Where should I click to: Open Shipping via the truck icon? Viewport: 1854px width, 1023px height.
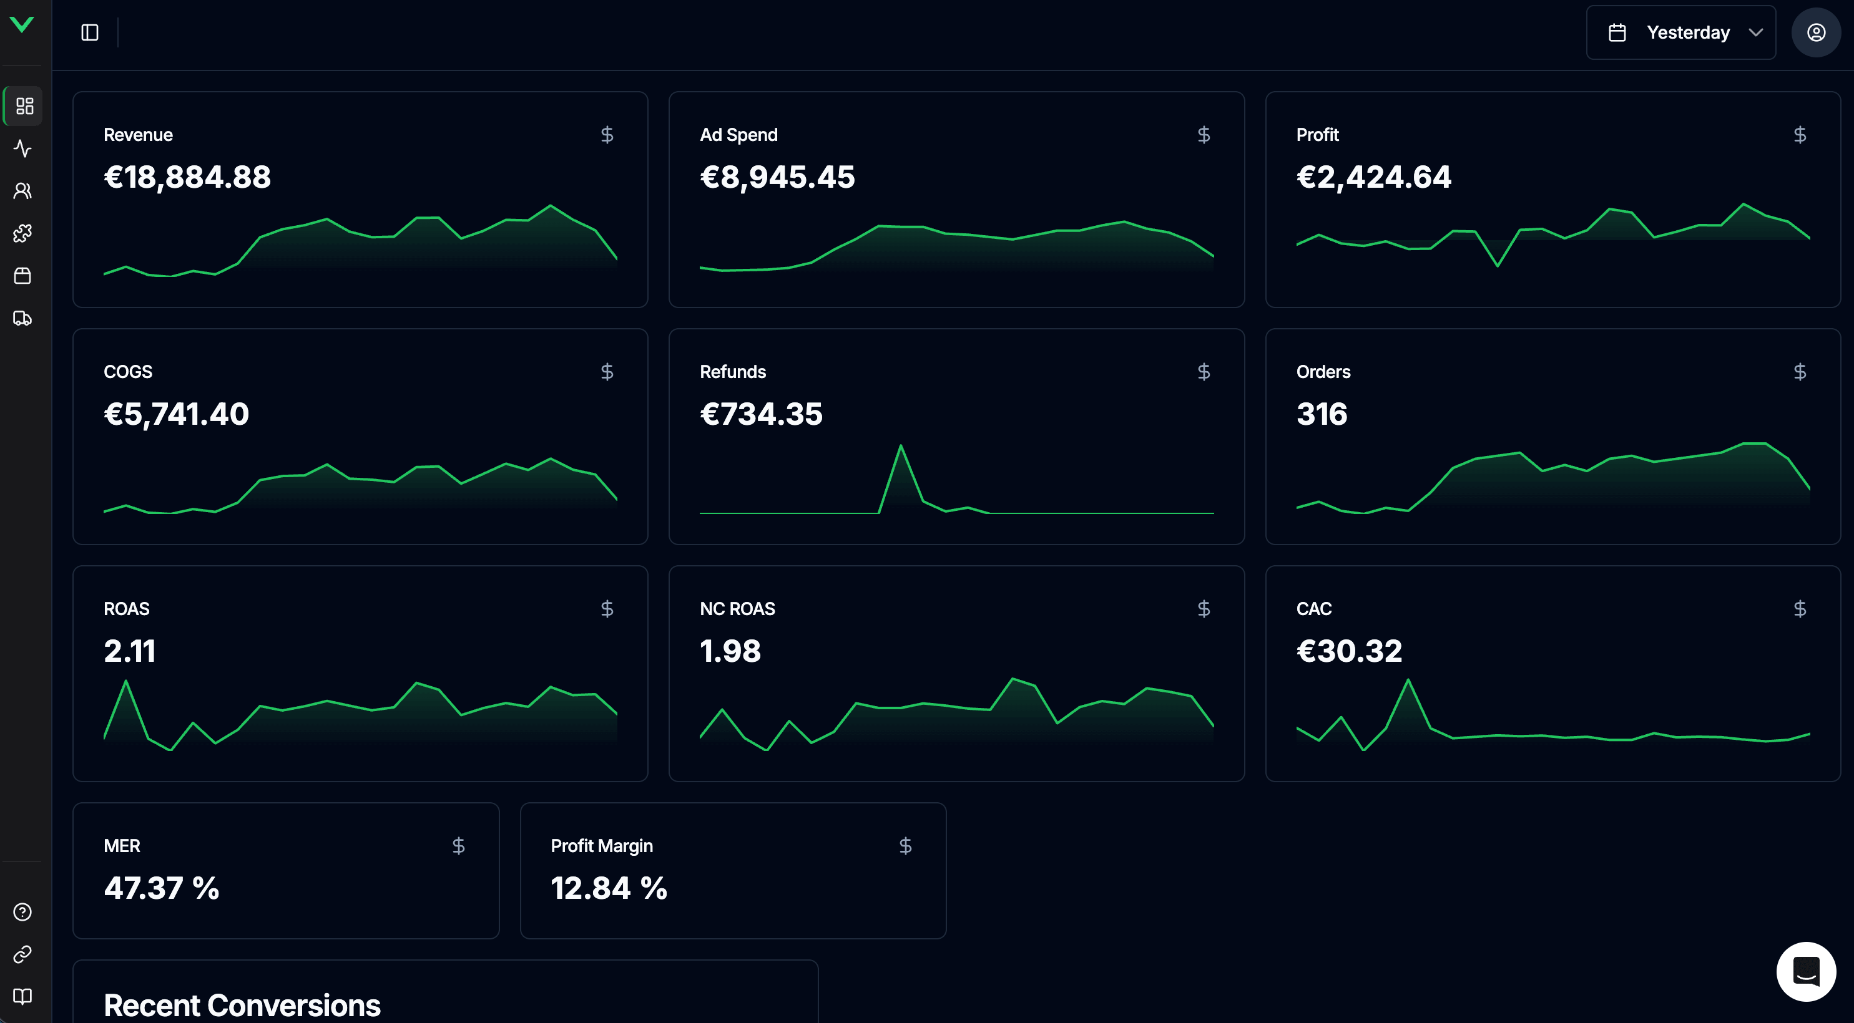(22, 318)
